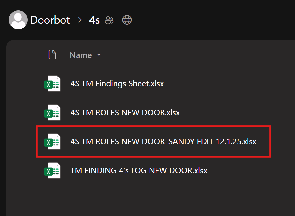The image size is (295, 216).
Task: Open the shared people icon beside 4s
Action: (109, 20)
